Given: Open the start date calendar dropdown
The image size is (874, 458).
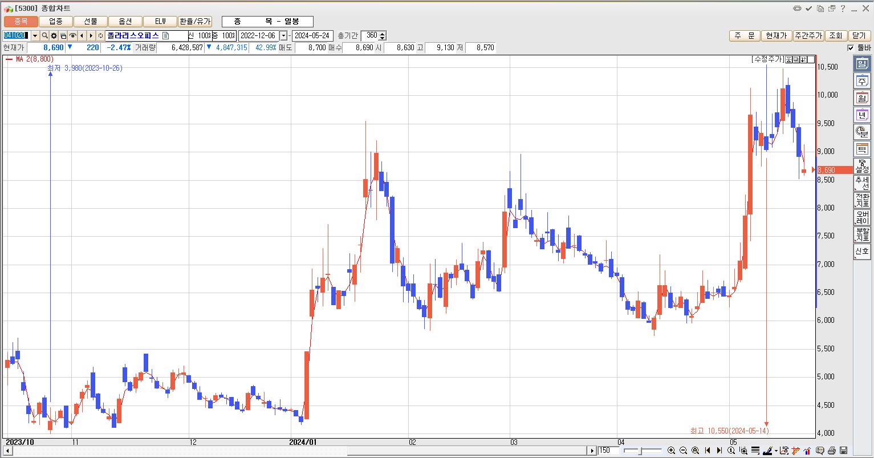Looking at the screenshot, I should tap(283, 36).
